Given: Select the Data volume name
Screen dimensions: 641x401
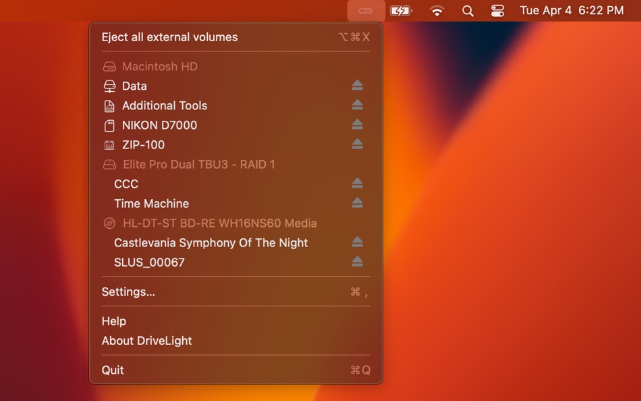Looking at the screenshot, I should (134, 86).
